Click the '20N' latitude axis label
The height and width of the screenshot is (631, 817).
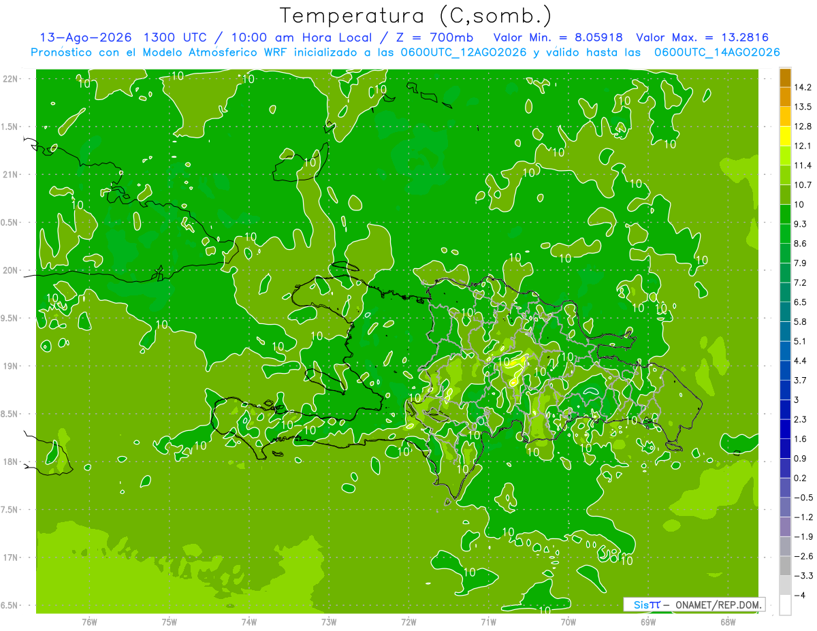[10, 271]
